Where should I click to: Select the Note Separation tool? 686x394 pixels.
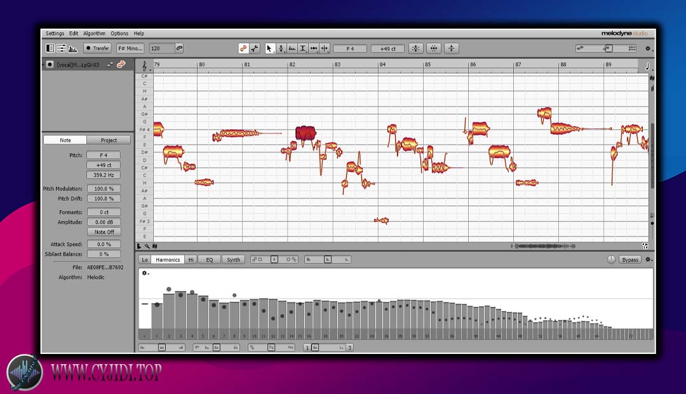[x=325, y=48]
